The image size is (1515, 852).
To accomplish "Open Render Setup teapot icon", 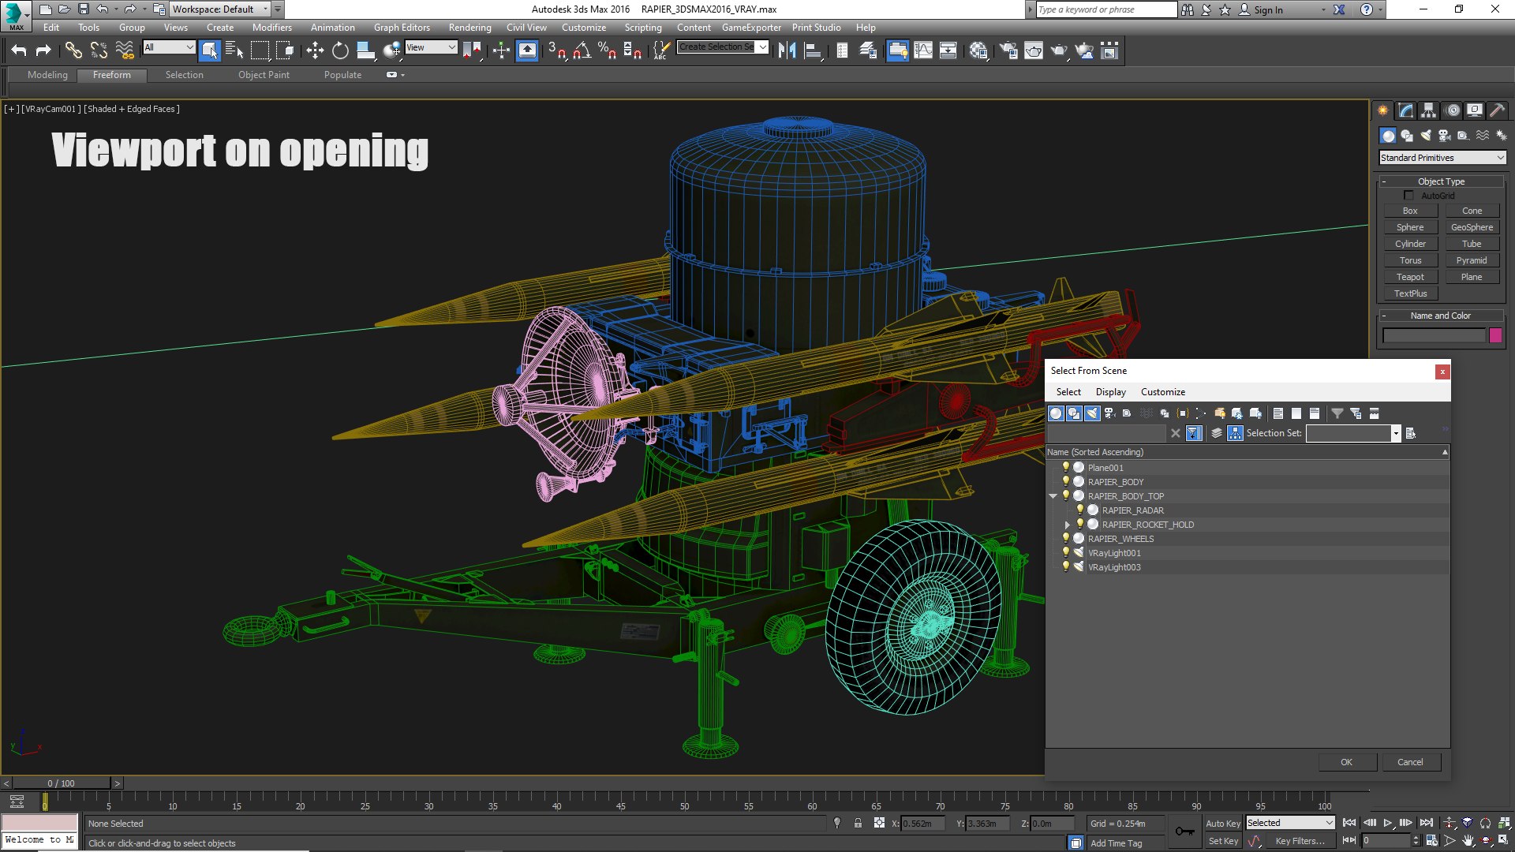I will 1008,50.
